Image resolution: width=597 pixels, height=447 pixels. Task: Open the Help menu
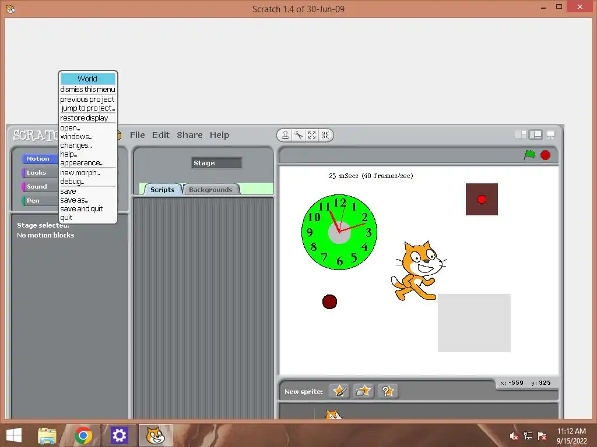pos(219,135)
